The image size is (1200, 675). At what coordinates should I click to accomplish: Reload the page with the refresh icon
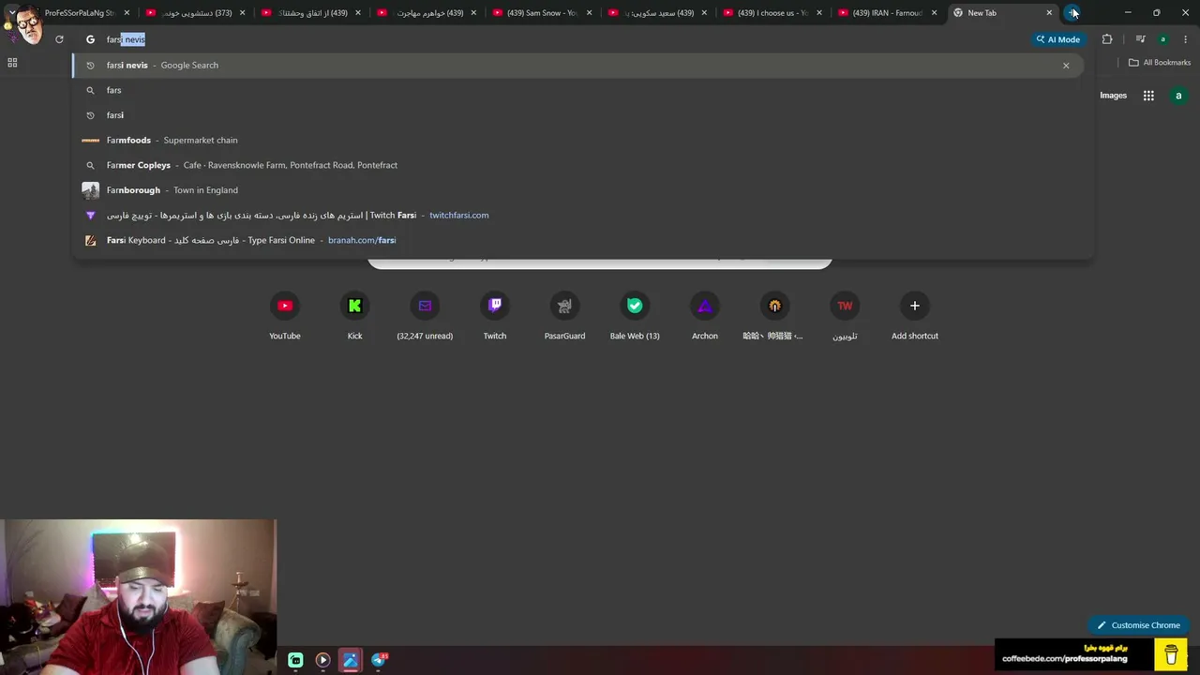(x=59, y=39)
